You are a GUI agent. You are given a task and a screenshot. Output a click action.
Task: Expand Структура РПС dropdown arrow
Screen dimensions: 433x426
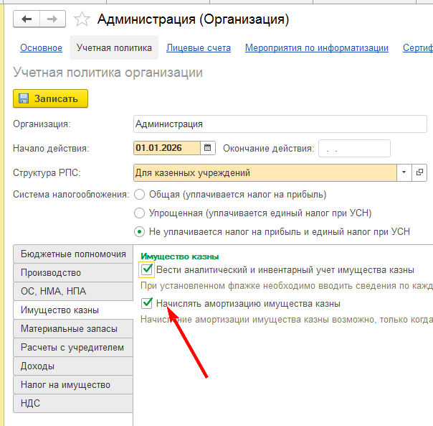[404, 172]
